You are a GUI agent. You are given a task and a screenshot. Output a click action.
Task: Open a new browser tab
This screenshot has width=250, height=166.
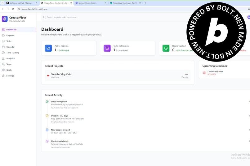pyautogui.click(x=145, y=3)
